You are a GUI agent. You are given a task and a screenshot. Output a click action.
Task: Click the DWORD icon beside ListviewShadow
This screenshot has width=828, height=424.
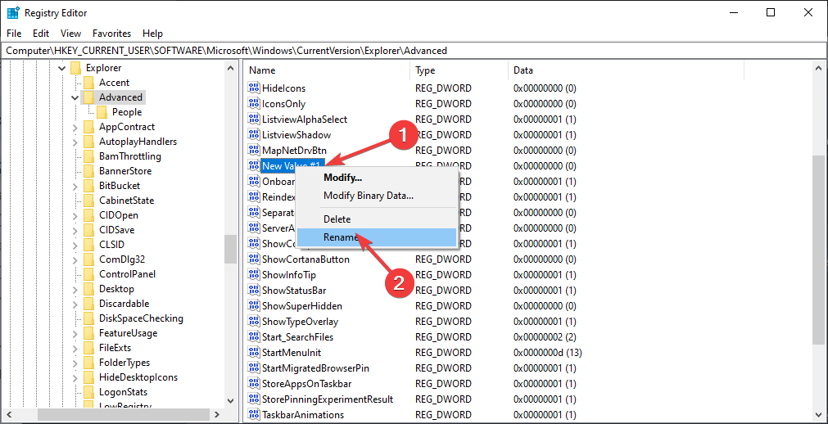click(x=253, y=134)
